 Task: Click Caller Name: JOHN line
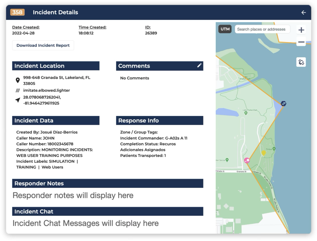(35, 138)
